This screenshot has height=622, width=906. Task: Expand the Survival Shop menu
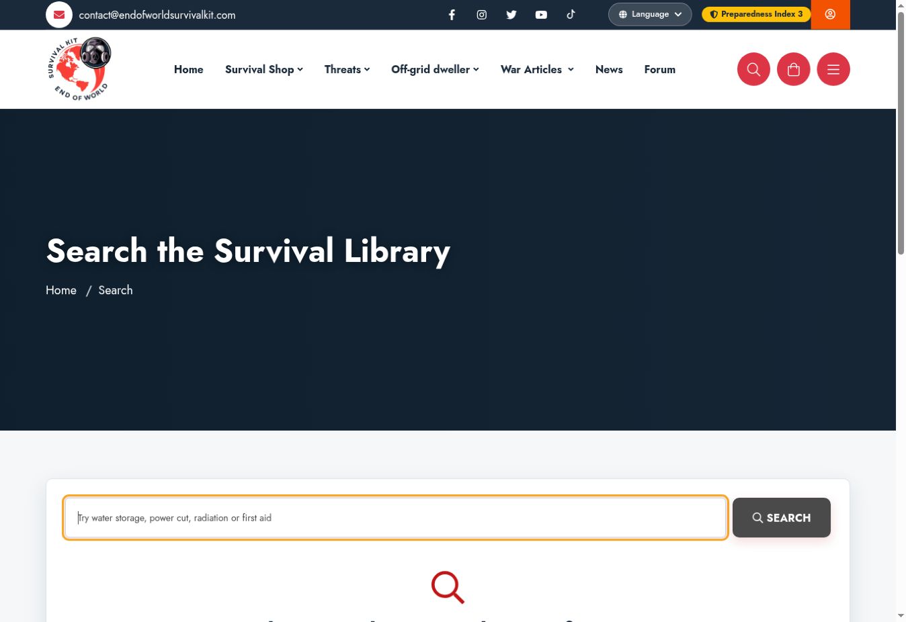(264, 69)
